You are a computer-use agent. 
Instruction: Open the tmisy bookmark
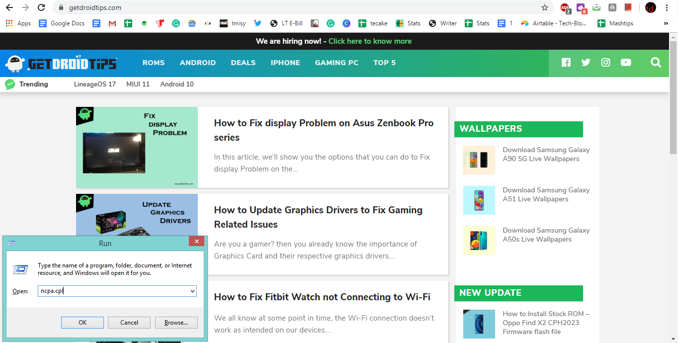pos(233,23)
